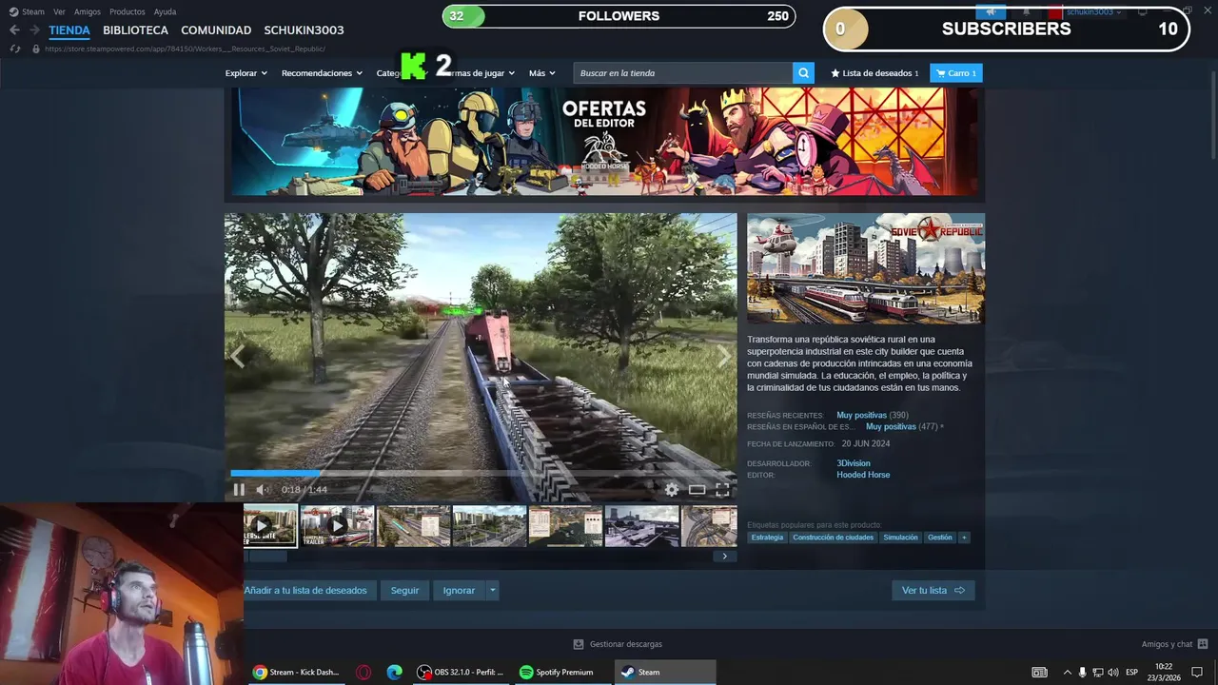Image resolution: width=1218 pixels, height=685 pixels.
Task: Open publisher Hooded Horse link
Action: tap(863, 475)
